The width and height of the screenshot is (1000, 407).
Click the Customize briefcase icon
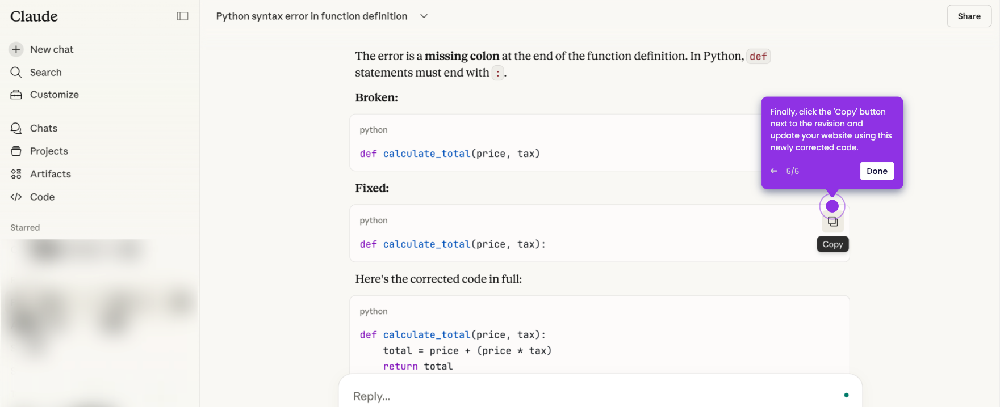tap(16, 95)
